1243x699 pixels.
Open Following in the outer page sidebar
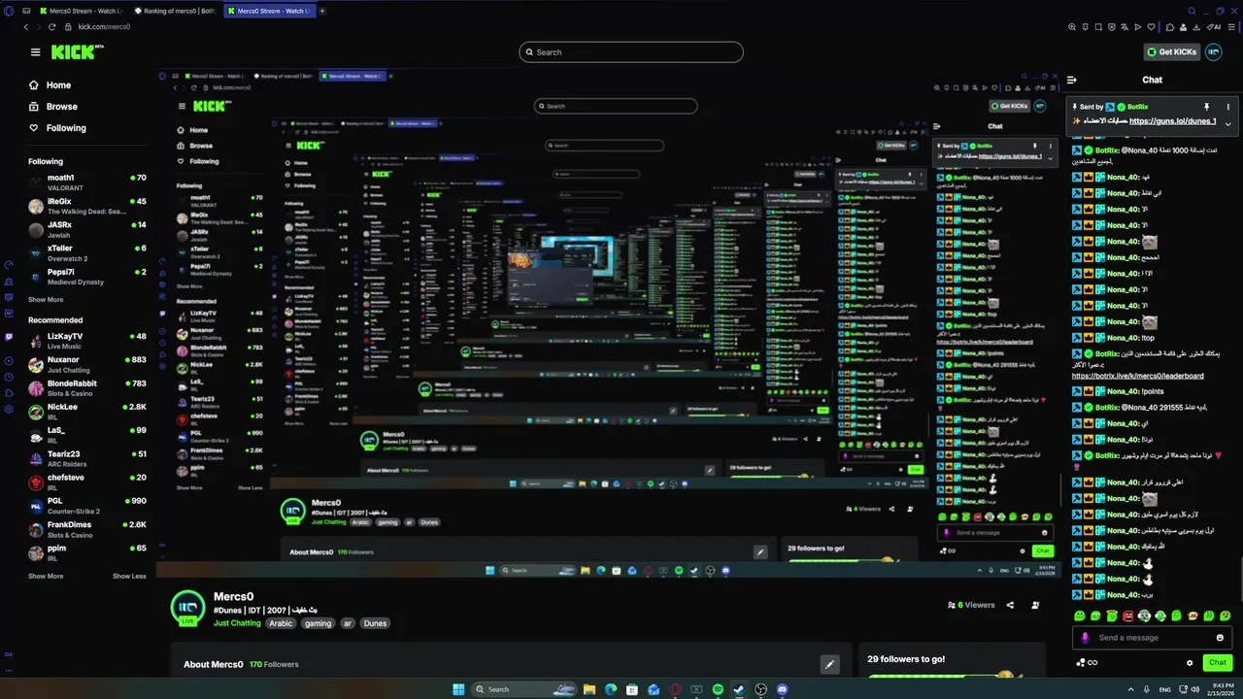(57, 128)
